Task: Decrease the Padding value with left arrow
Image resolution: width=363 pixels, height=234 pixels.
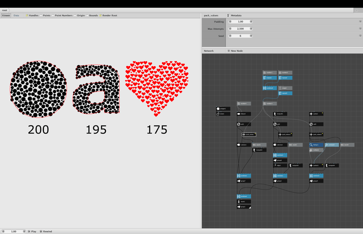Action: [230, 21]
